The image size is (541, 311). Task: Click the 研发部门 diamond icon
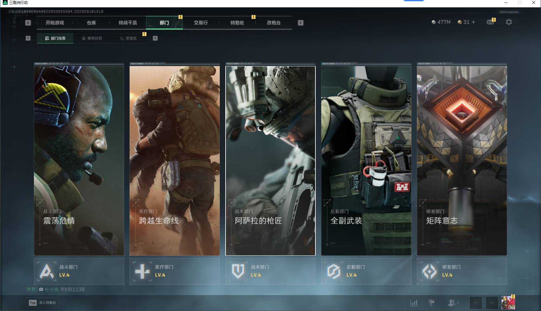[x=429, y=271]
